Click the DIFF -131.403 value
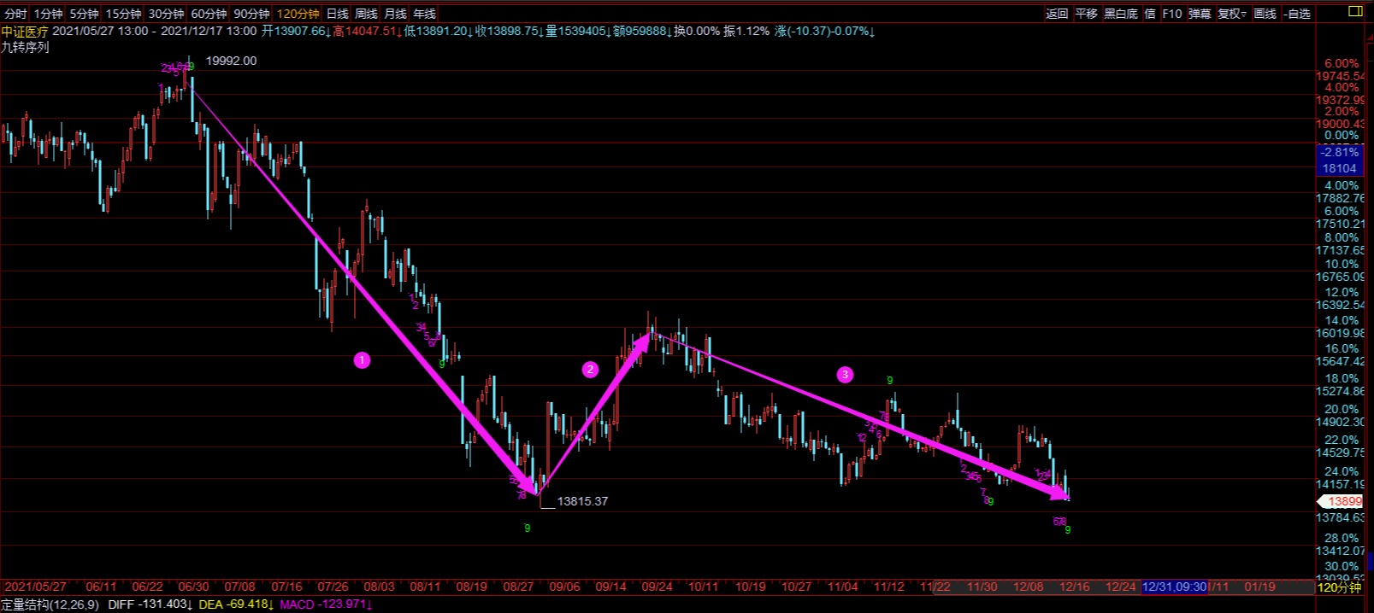Viewport: 1374px width, 613px height. tap(150, 604)
